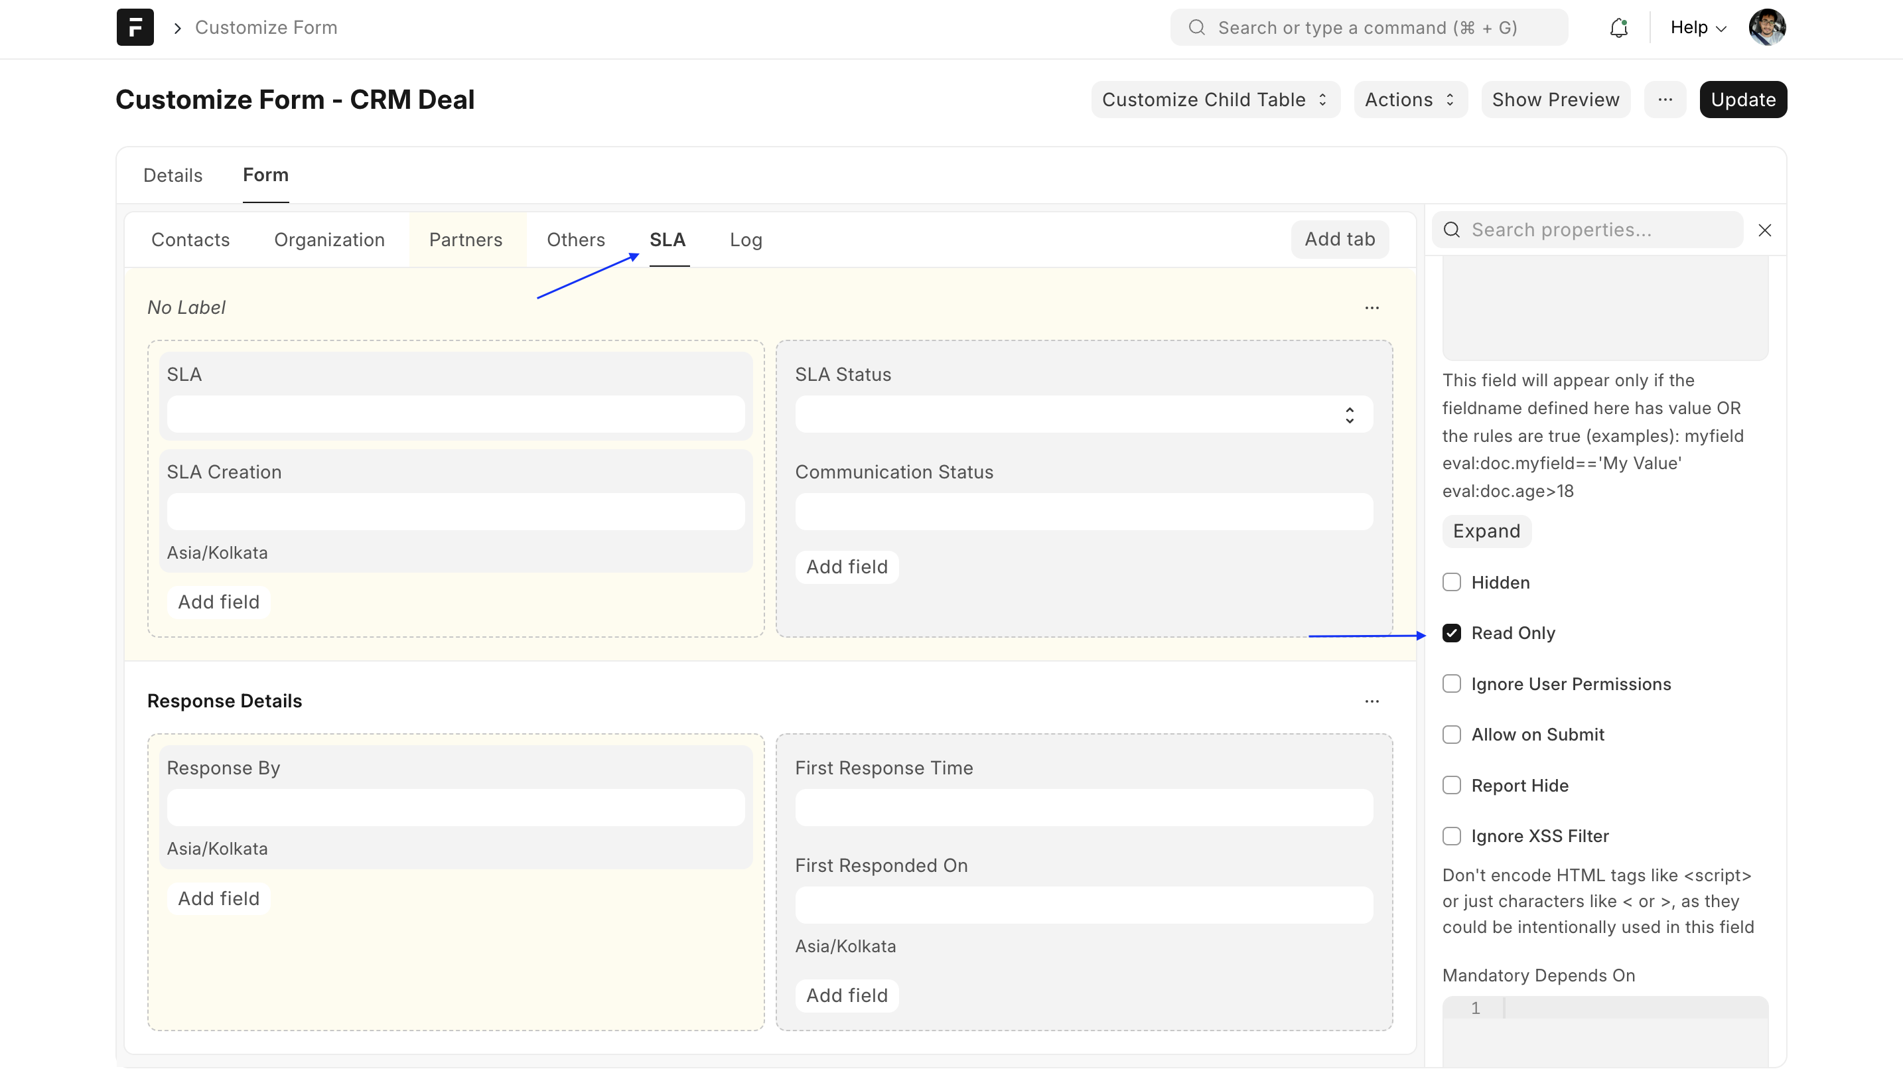This screenshot has width=1903, height=1071.
Task: Close the field properties panel
Action: [1764, 230]
